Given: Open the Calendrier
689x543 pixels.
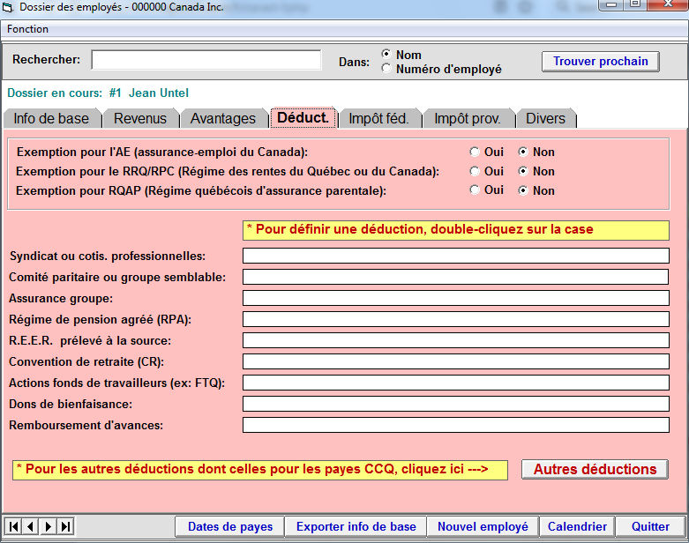Looking at the screenshot, I should [577, 526].
